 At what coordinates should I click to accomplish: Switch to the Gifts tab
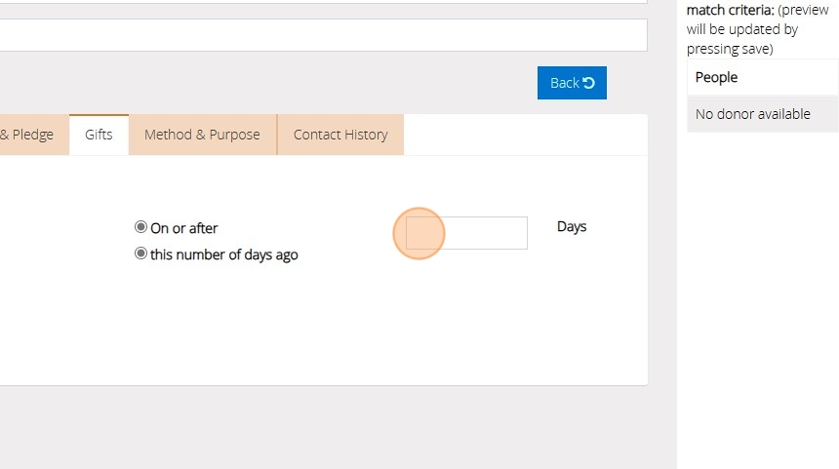pyautogui.click(x=99, y=135)
